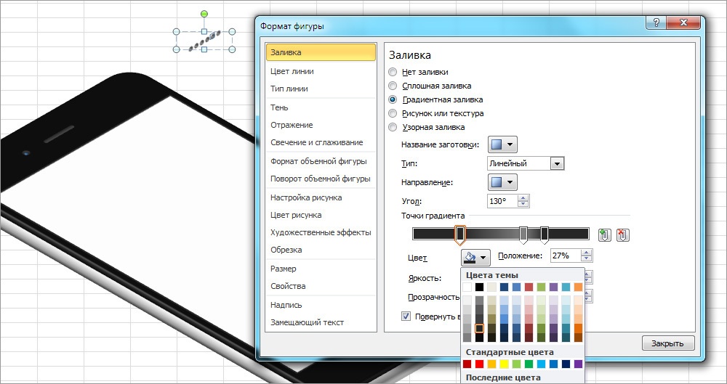Open the Замещающий текст category
This screenshot has height=384, width=727.
point(321,322)
